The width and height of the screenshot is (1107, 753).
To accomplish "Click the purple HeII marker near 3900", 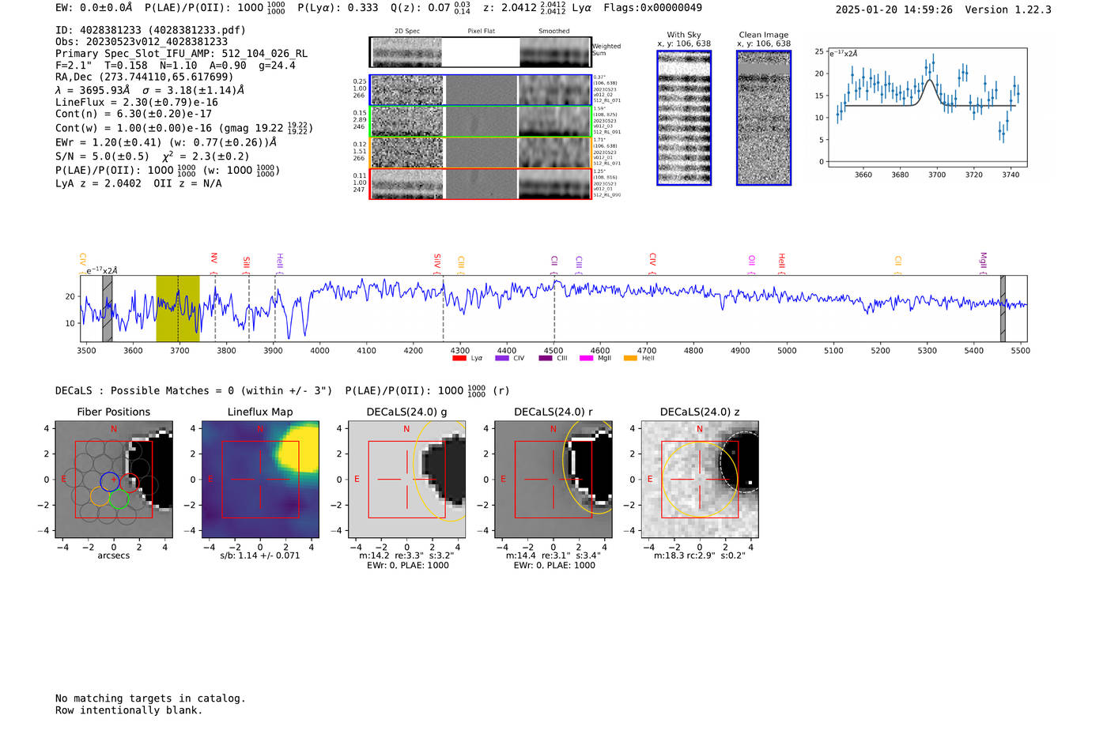I will click(280, 262).
